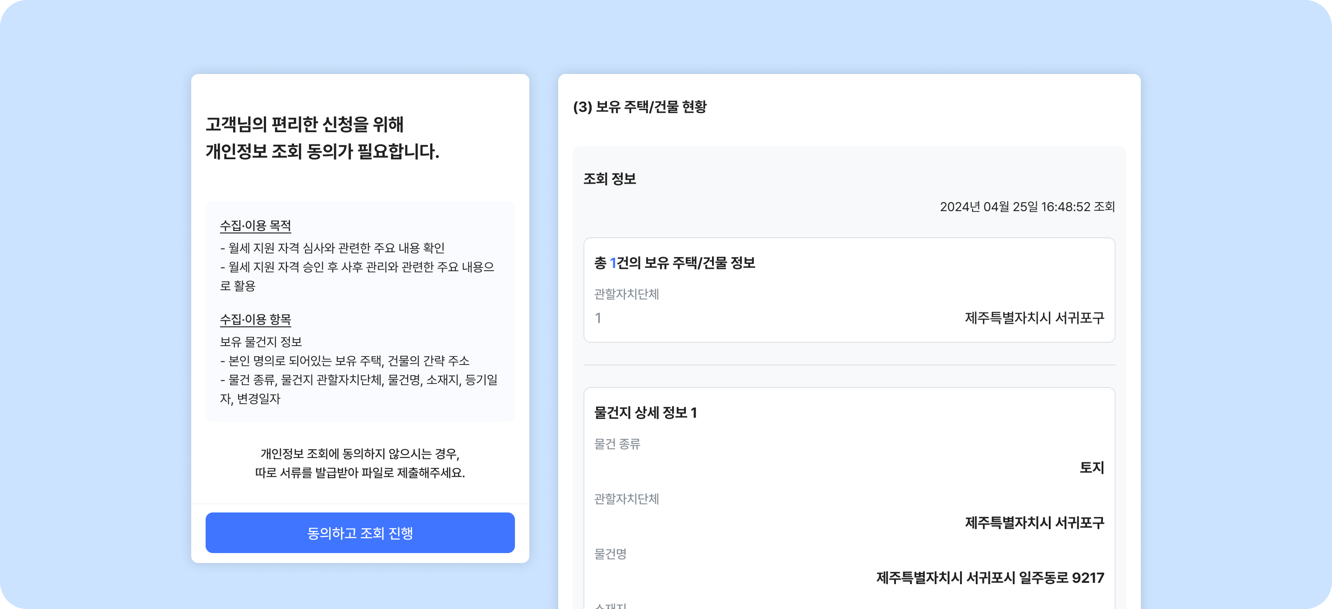Click the 토지 property type value
The width and height of the screenshot is (1332, 609).
pyautogui.click(x=1092, y=468)
